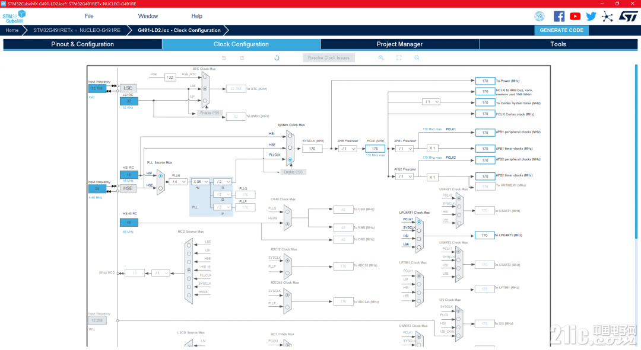Fit the clock tree to the window

pyautogui.click(x=399, y=58)
